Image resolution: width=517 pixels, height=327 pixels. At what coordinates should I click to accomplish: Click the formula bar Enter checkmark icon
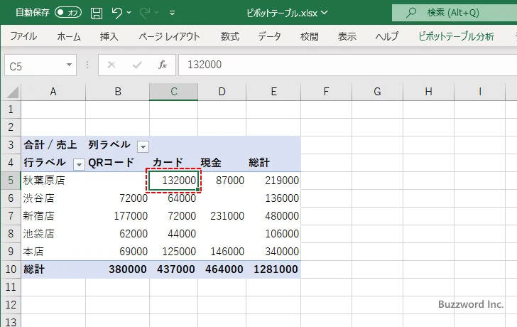pos(137,65)
